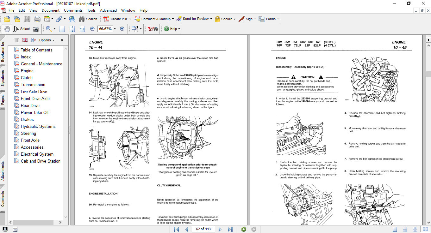Click the Open file folder icon
Viewport: 431px width, 233px height.
pyautogui.click(x=7, y=19)
